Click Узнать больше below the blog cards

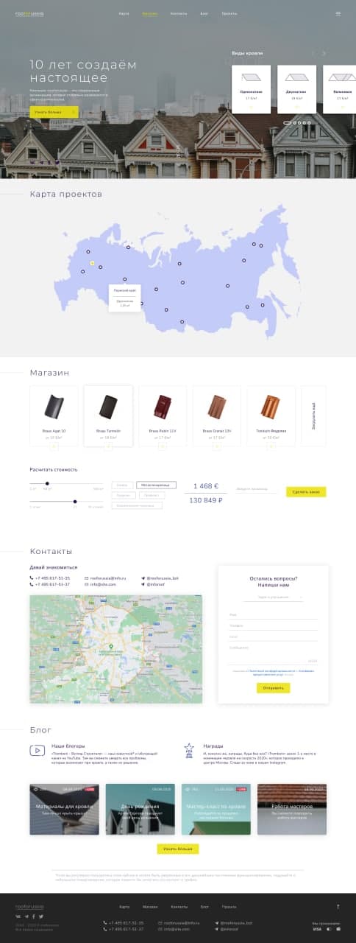pyautogui.click(x=178, y=849)
